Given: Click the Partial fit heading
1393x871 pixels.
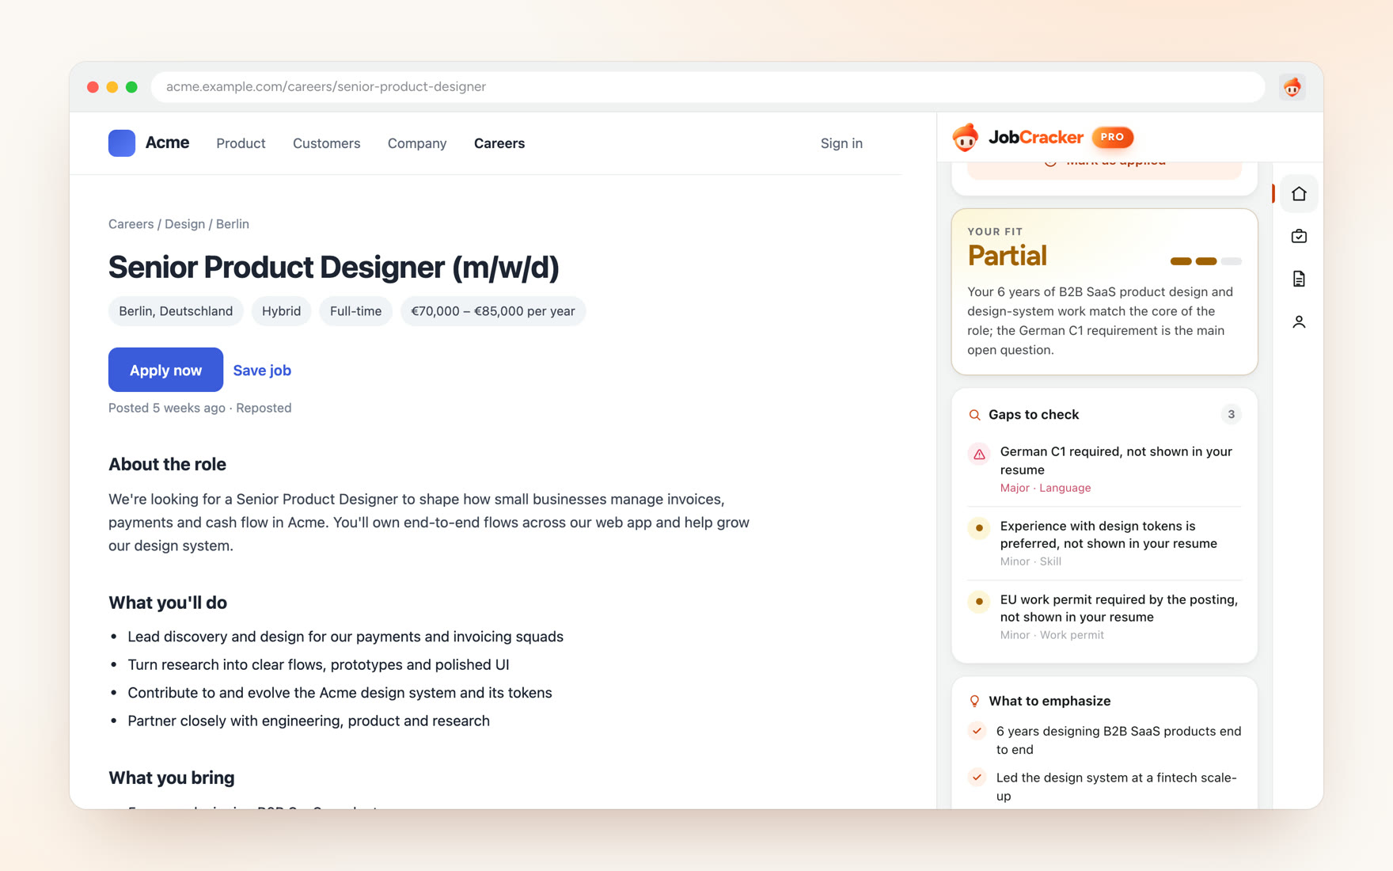Looking at the screenshot, I should click(x=1007, y=256).
